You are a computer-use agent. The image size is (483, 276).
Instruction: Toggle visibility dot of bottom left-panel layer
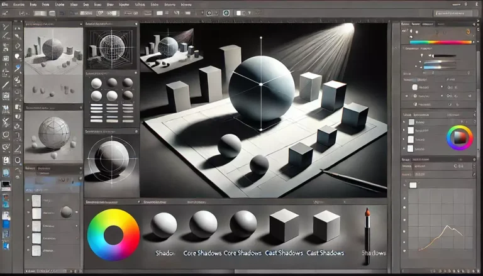click(28, 250)
